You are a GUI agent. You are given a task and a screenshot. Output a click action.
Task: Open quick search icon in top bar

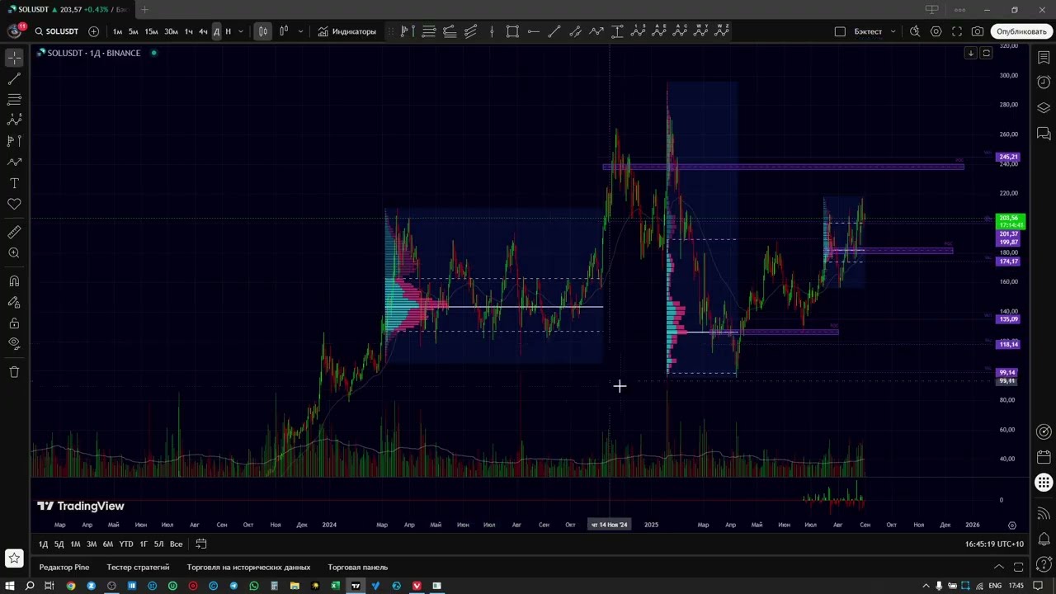pos(915,31)
